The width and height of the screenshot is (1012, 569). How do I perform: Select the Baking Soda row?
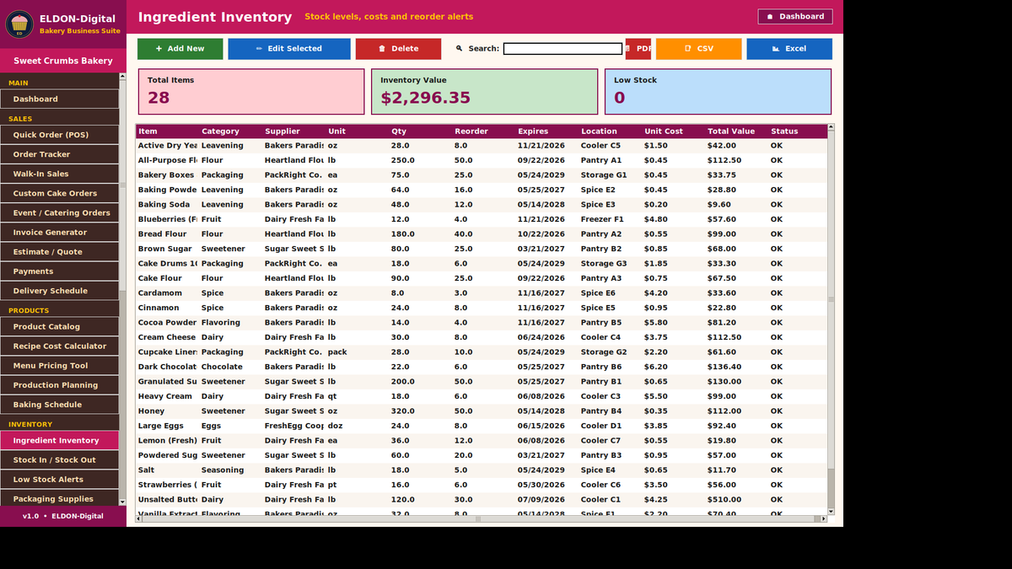(x=482, y=205)
